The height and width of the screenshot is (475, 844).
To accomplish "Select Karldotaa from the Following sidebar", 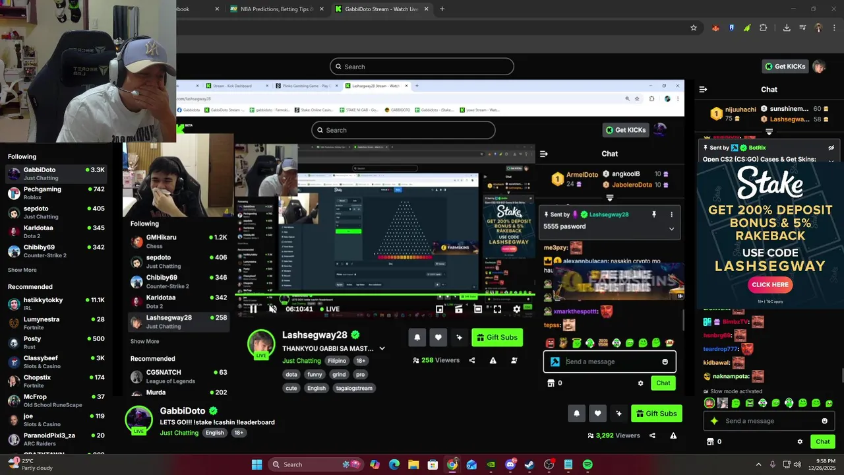I will 56,232.
